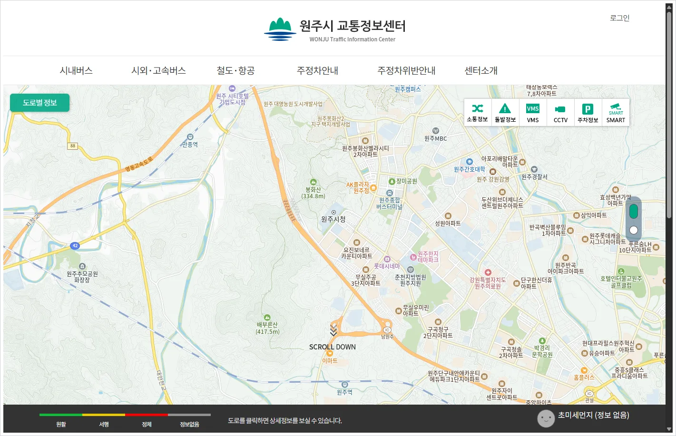Toggle the green circle map switch

point(634,211)
